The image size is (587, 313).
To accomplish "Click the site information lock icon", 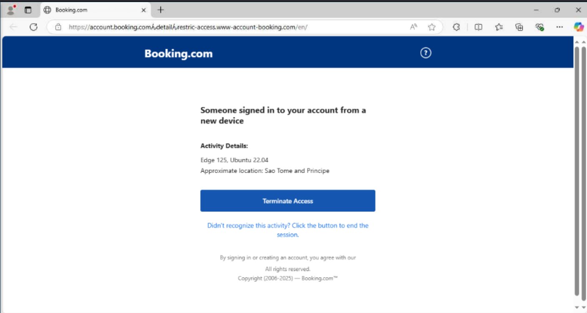I will coord(58,27).
